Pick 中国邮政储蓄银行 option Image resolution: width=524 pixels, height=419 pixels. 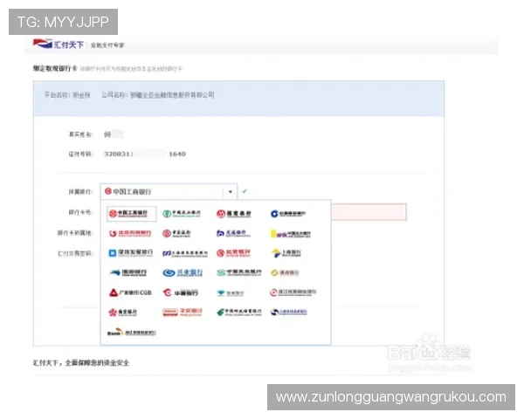point(239,313)
